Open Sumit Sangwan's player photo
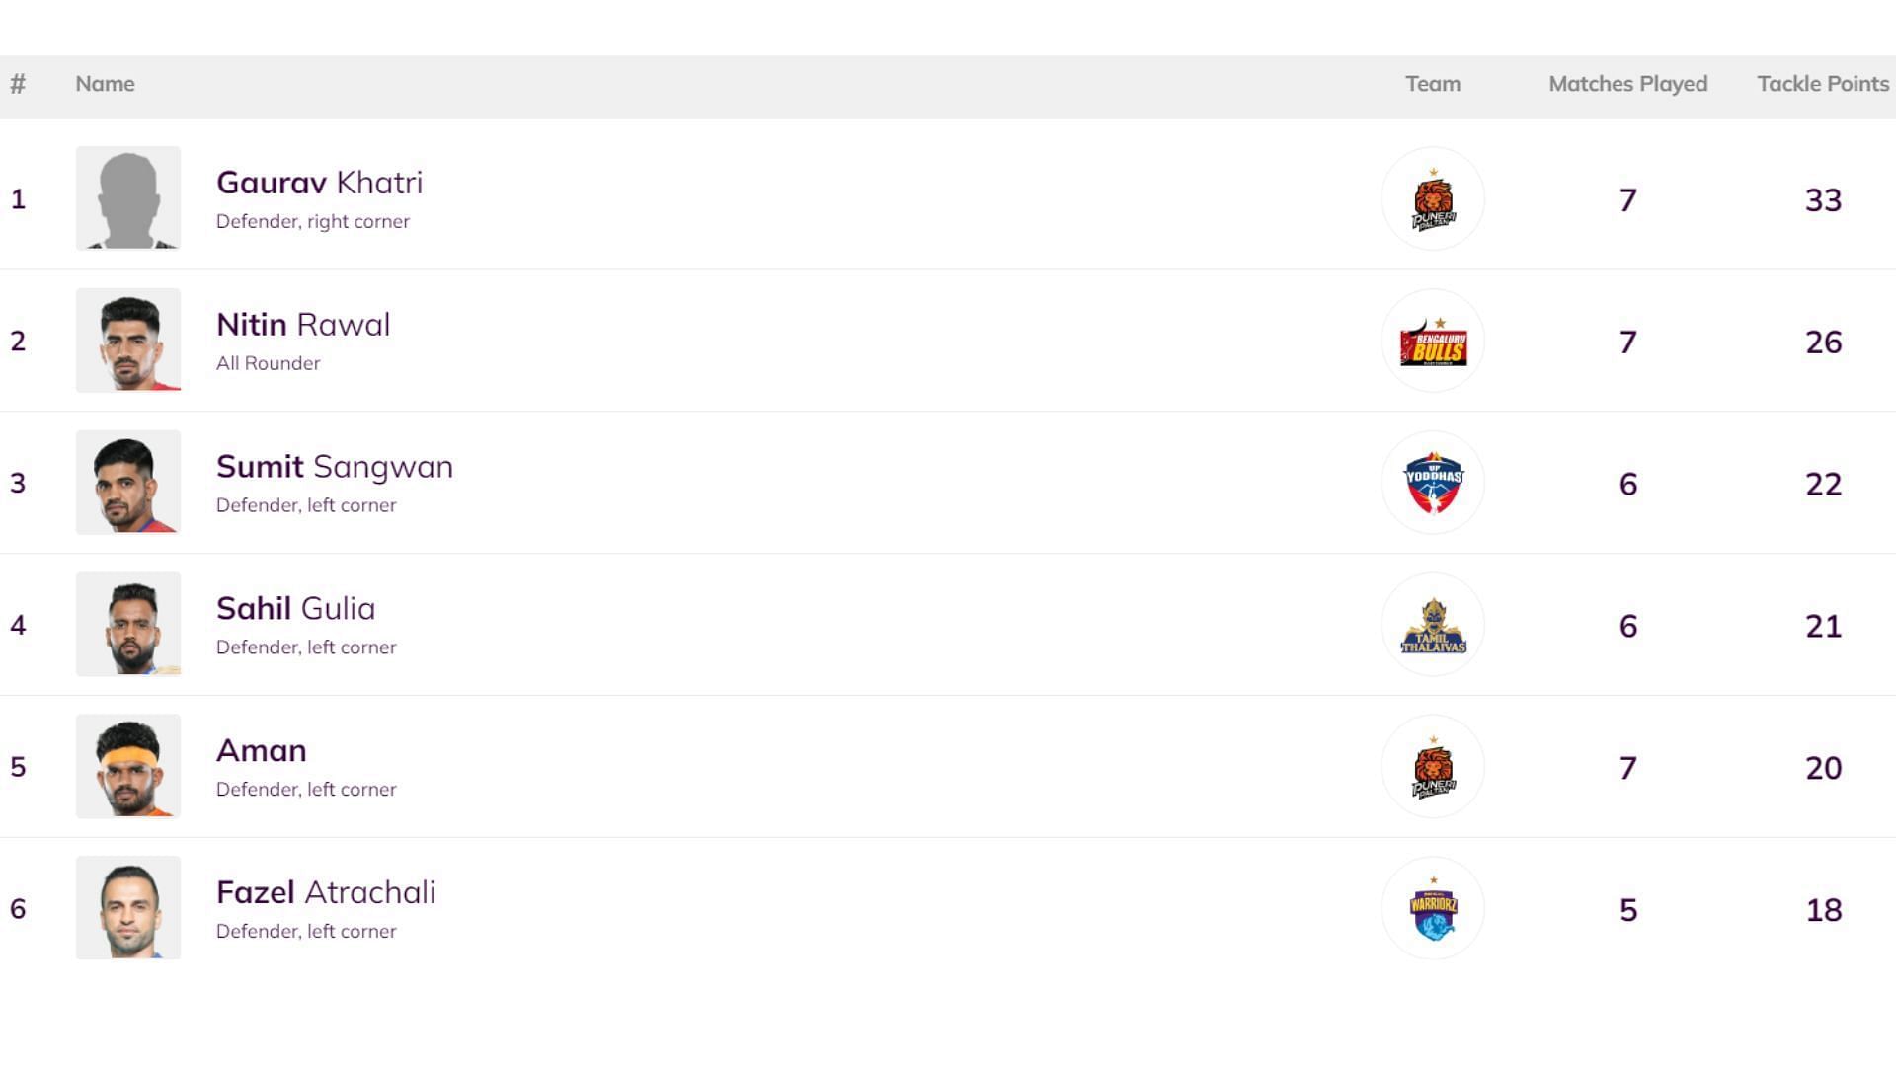 [128, 483]
